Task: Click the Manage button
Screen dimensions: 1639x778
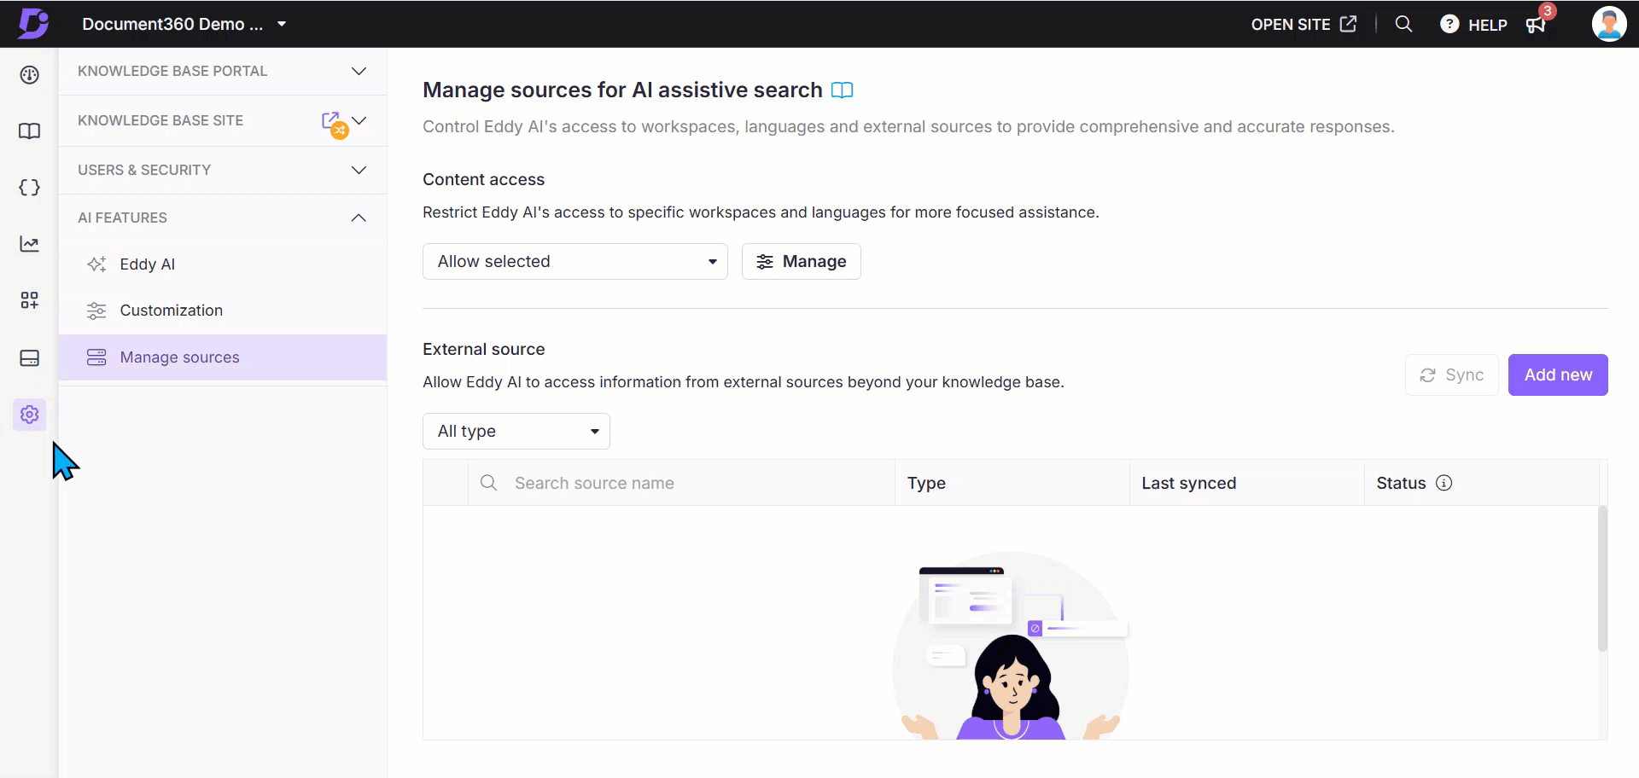Action: pyautogui.click(x=802, y=261)
